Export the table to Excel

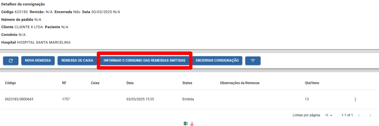point(185,123)
